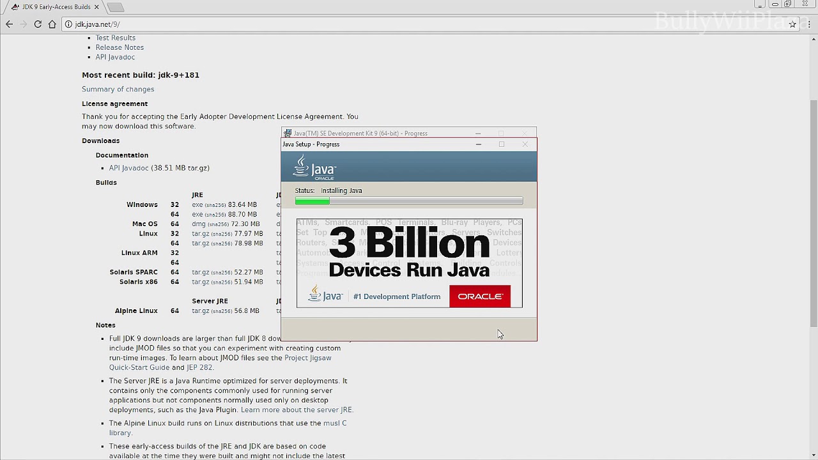Open Project Jigsaw Quick-Start Guide link
The height and width of the screenshot is (460, 818).
point(220,363)
